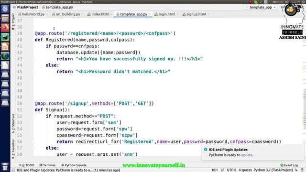Place cursor on line 40 def Registered

click(85, 40)
